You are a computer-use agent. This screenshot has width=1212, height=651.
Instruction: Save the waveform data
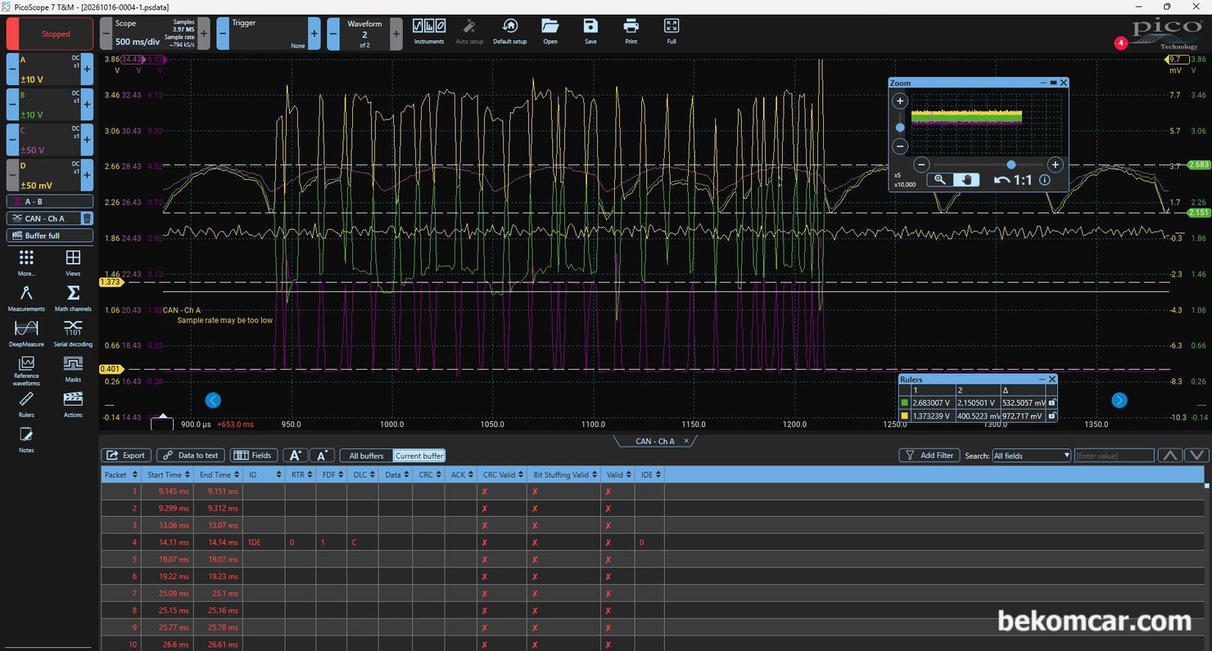(590, 31)
